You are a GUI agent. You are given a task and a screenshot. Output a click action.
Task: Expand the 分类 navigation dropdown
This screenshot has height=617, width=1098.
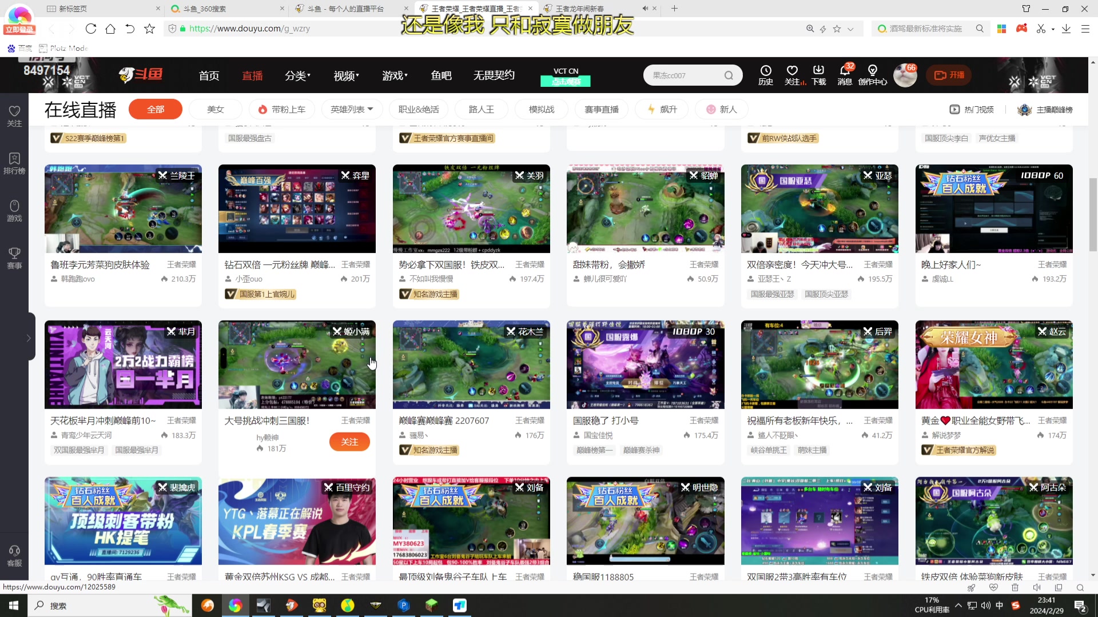tap(297, 75)
